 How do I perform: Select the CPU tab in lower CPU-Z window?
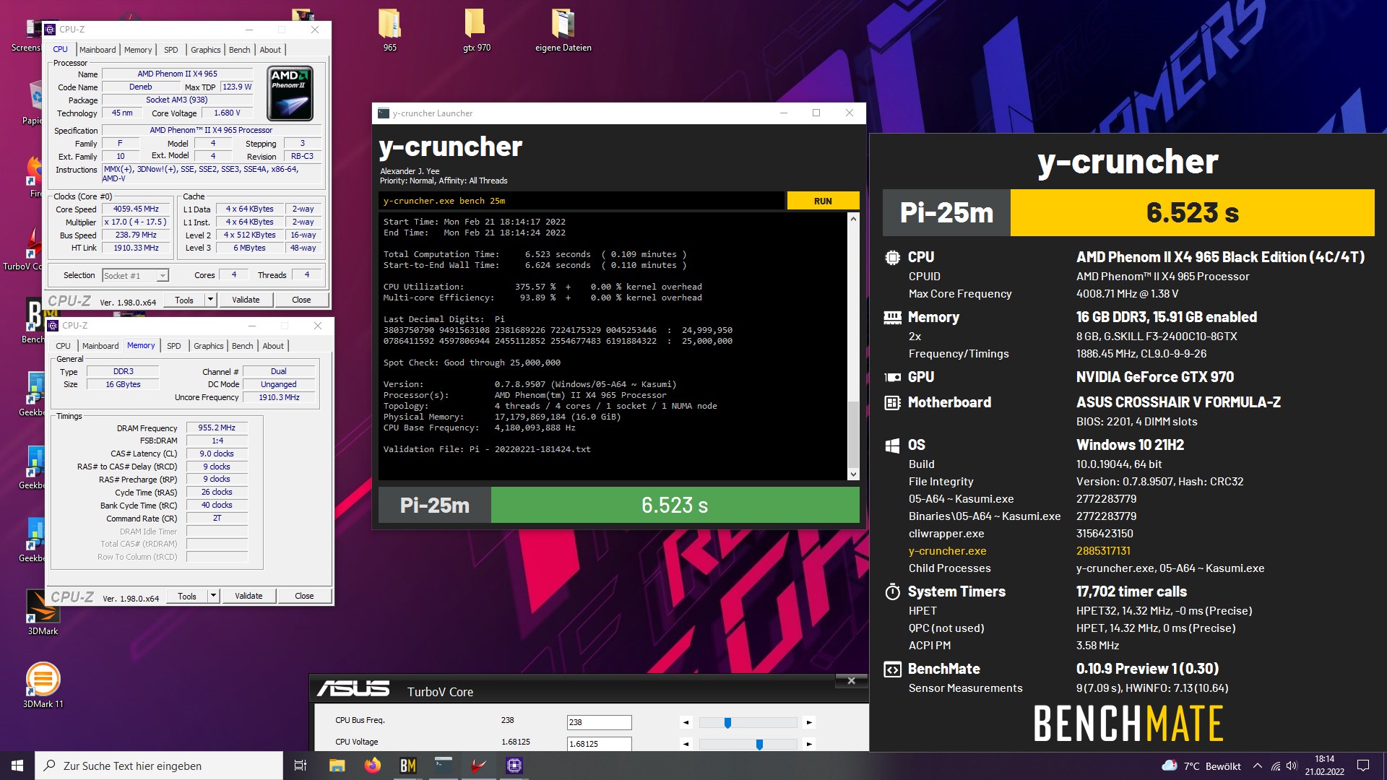click(64, 346)
